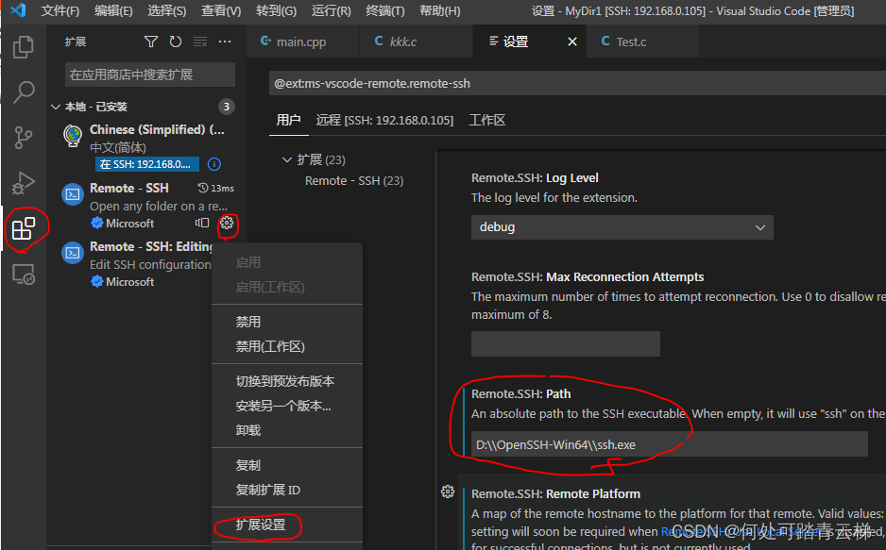The height and width of the screenshot is (550, 886).
Task: Choose 扩展设置 in the context menu
Action: point(287,525)
